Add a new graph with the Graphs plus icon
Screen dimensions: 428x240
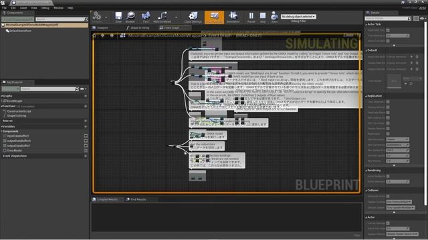(86, 96)
